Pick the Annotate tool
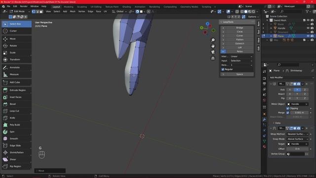The height and width of the screenshot is (178, 316). [x=16, y=67]
